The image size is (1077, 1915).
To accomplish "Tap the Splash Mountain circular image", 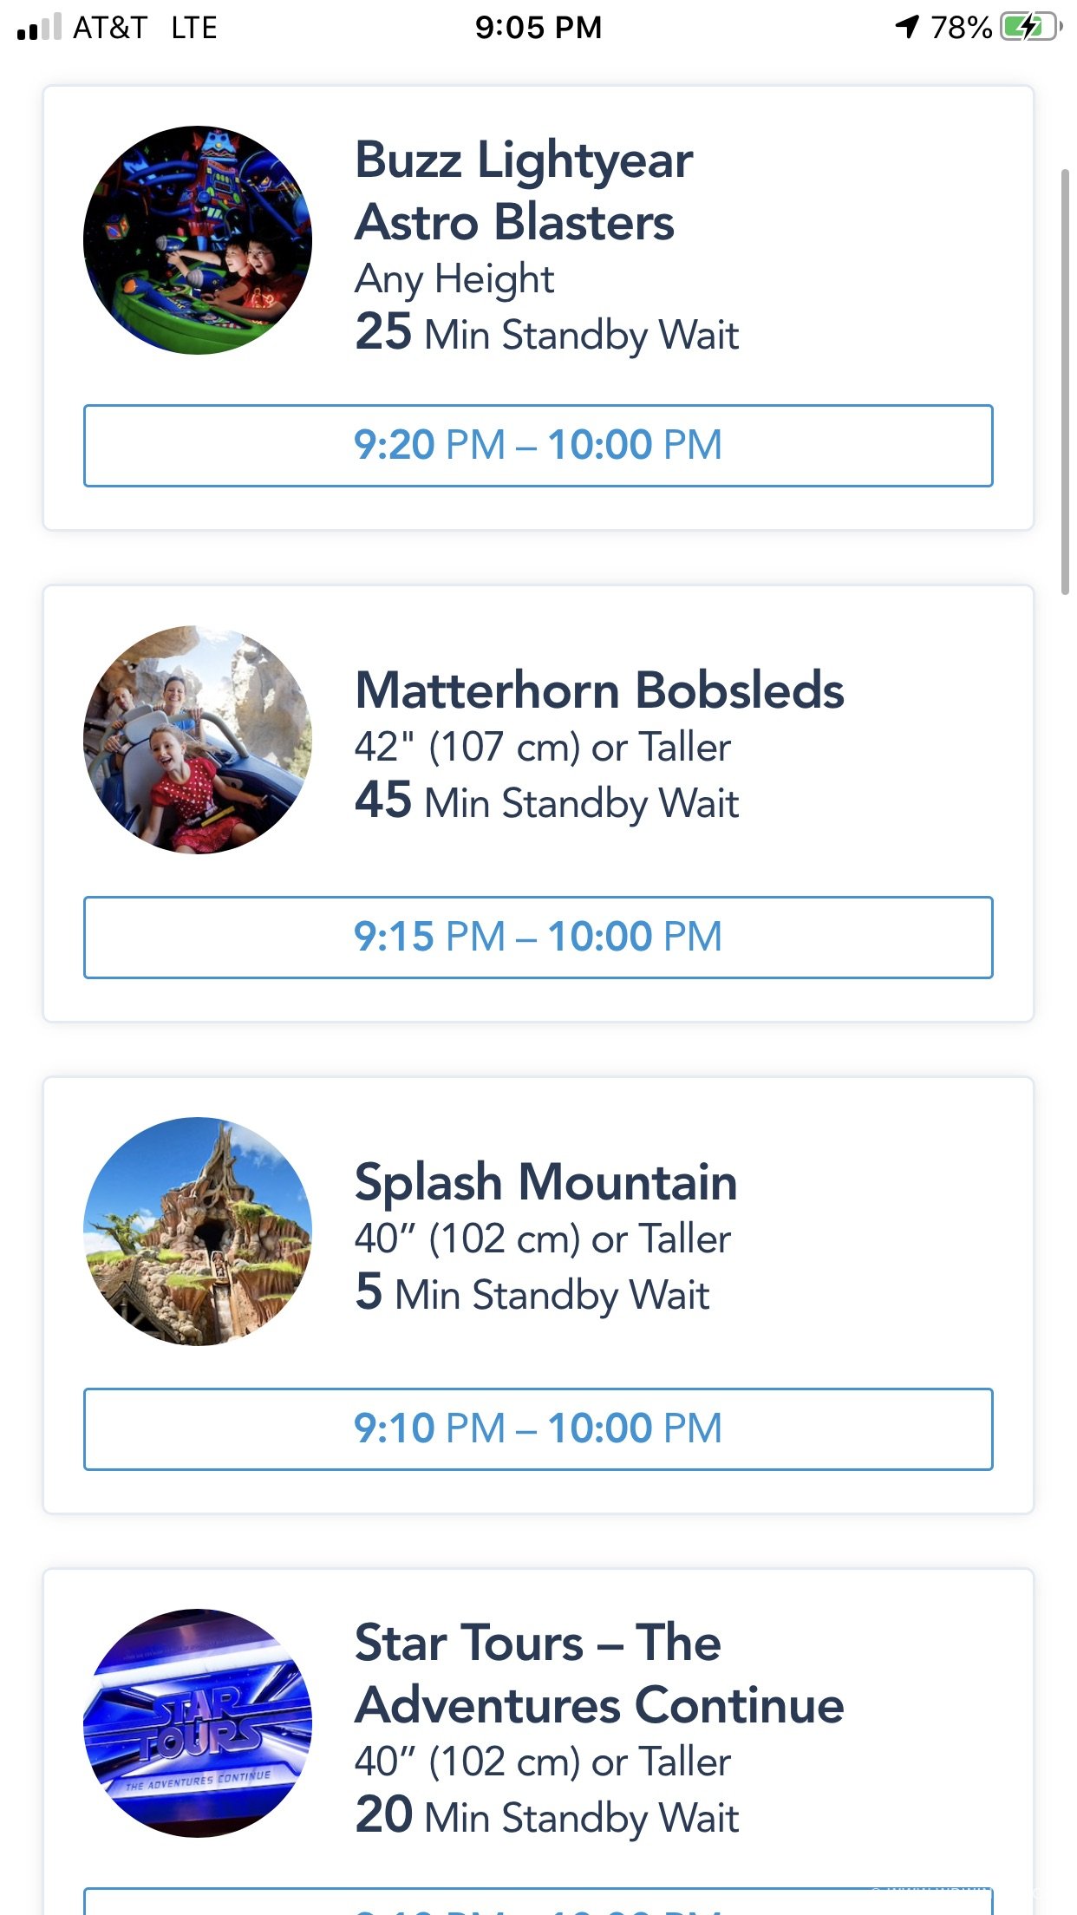I will point(198,1232).
